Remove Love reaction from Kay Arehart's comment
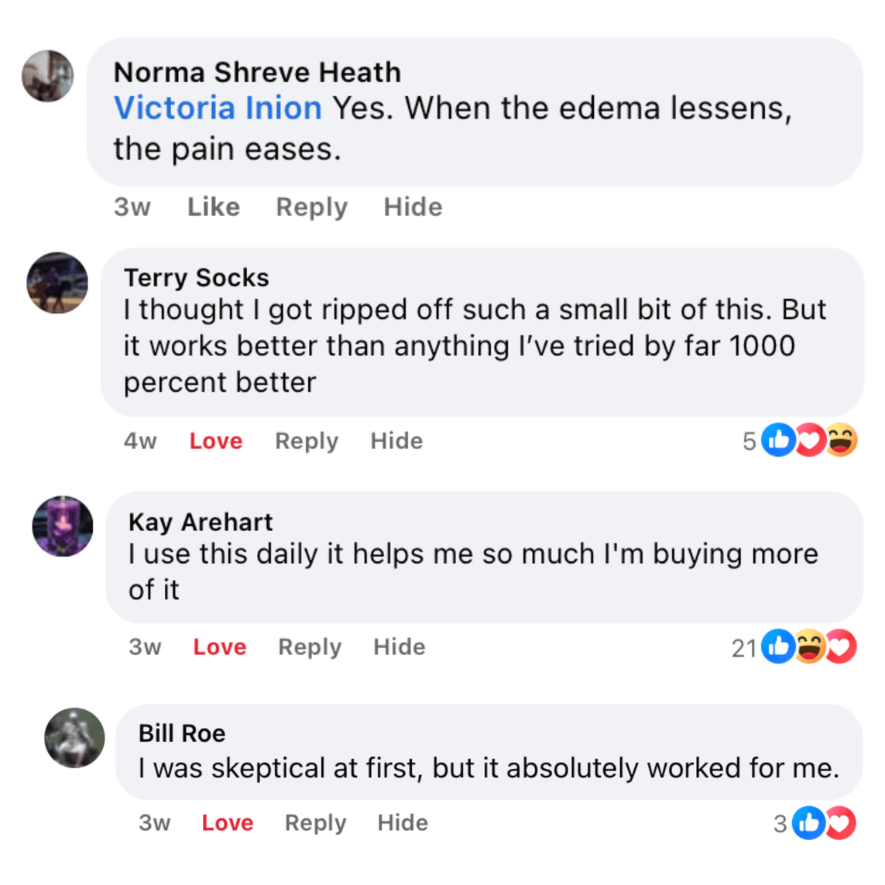885x885 pixels. pyautogui.click(x=220, y=647)
